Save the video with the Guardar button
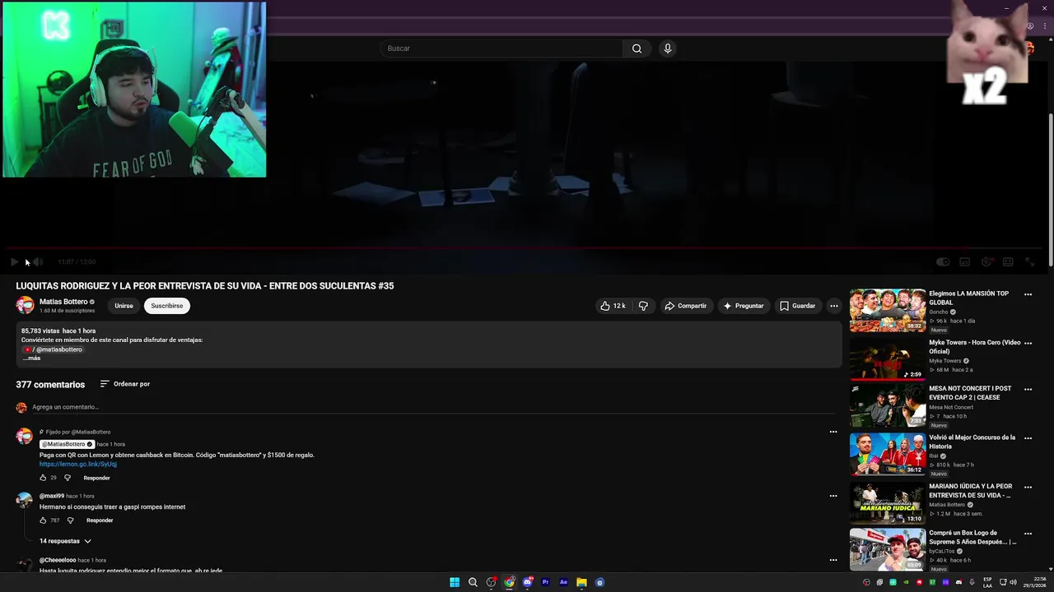This screenshot has height=592, width=1054. coord(797,306)
